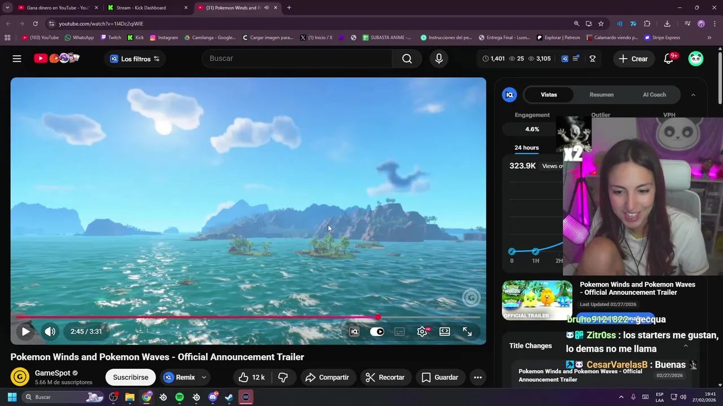Click the 1H data point on the views chart
Viewport: 723px width, 406px height.
tap(535, 251)
